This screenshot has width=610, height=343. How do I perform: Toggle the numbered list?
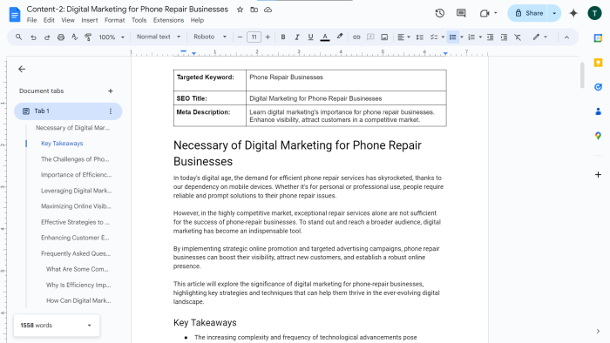pos(471,37)
